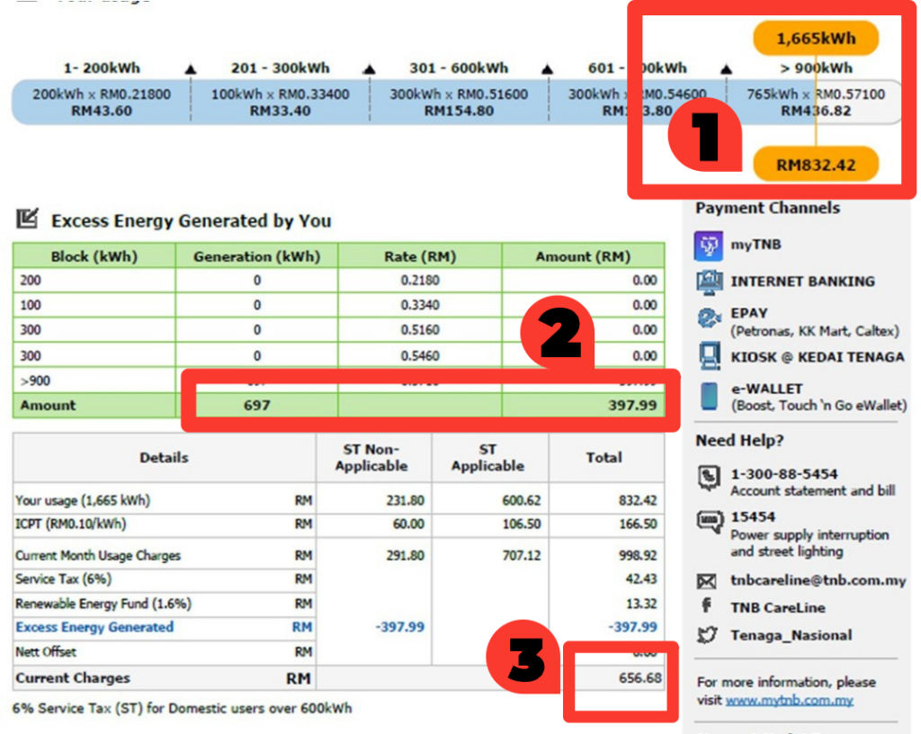Click the EPAY icon
The width and height of the screenshot is (921, 734).
(x=709, y=318)
